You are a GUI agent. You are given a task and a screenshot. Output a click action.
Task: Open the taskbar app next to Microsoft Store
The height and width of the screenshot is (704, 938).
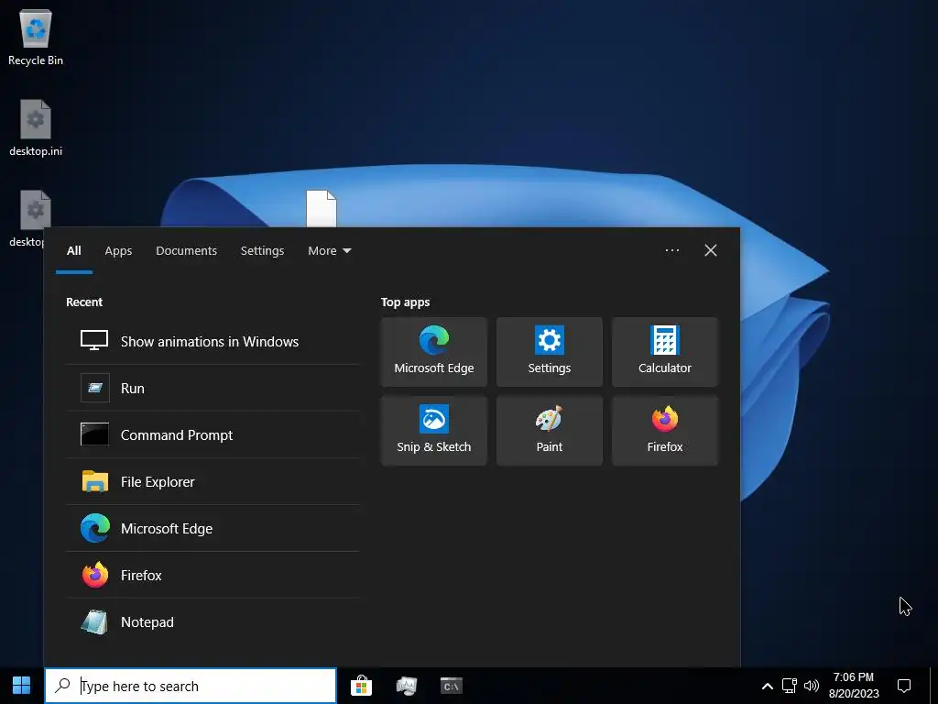[x=406, y=686]
